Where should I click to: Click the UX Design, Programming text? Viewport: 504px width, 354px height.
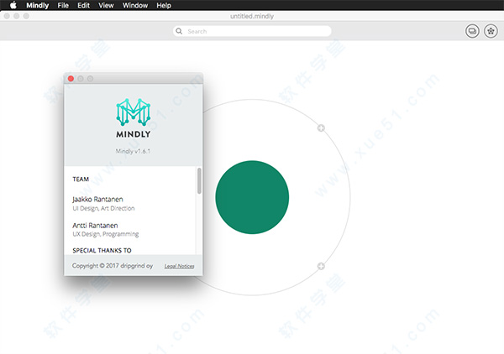click(x=106, y=234)
